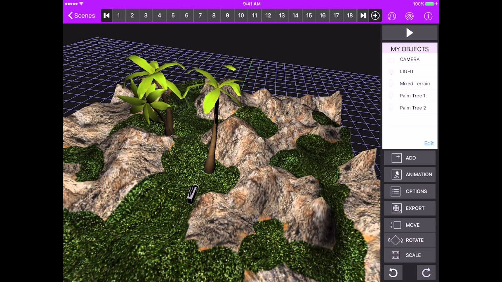Select LIGHT in My Objects

(x=410, y=72)
